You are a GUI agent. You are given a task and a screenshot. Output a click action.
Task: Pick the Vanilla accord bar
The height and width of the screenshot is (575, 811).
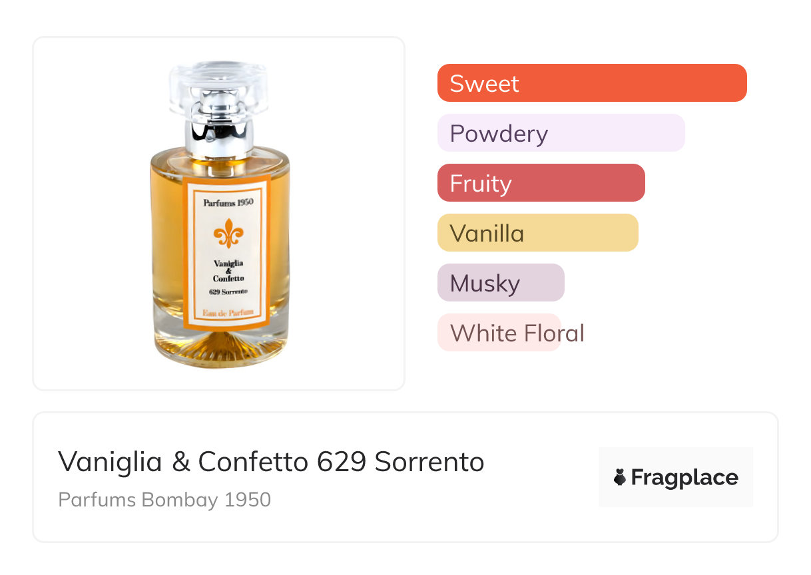(x=537, y=233)
